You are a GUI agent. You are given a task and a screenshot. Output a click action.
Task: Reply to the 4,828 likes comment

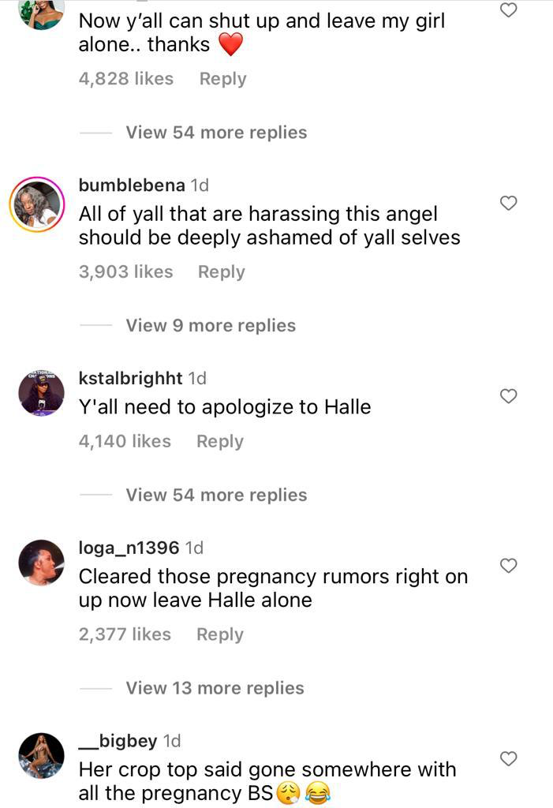223,79
